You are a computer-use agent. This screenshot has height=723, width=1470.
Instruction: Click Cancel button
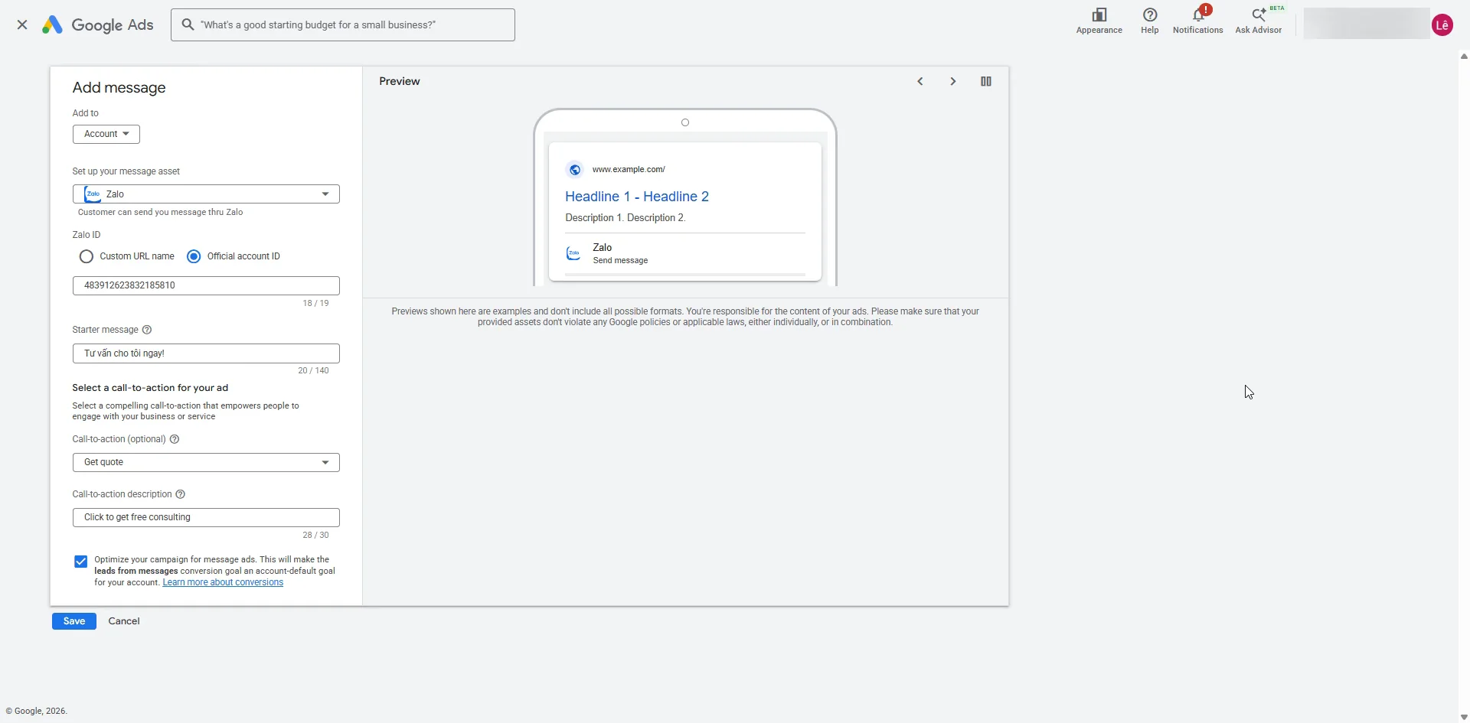point(124,621)
